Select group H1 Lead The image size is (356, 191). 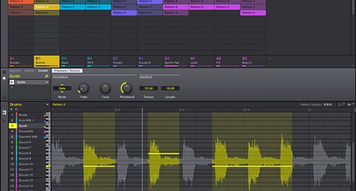pyautogui.click(x=201, y=61)
